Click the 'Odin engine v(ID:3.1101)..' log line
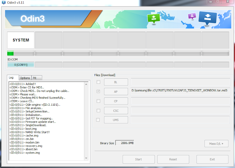 (x=35, y=104)
